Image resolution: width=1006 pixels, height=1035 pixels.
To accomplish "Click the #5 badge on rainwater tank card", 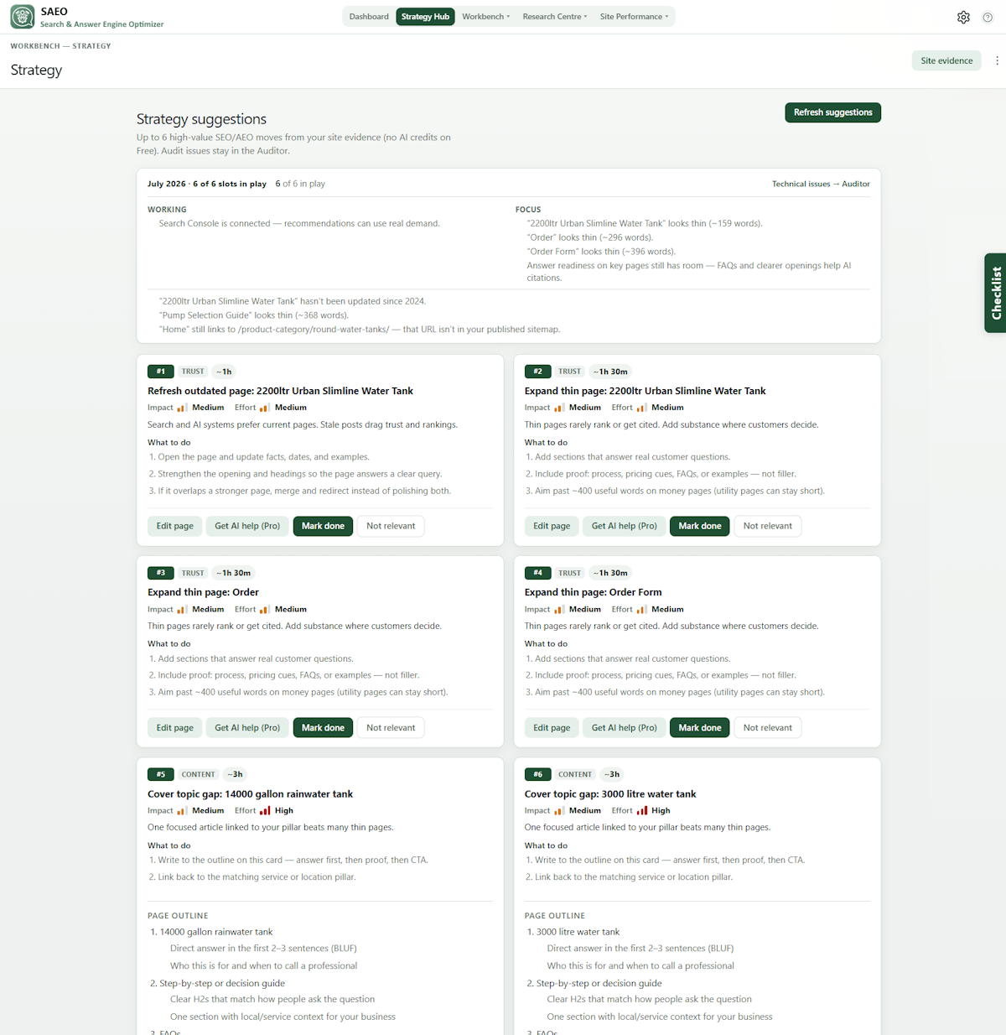I will (x=160, y=774).
